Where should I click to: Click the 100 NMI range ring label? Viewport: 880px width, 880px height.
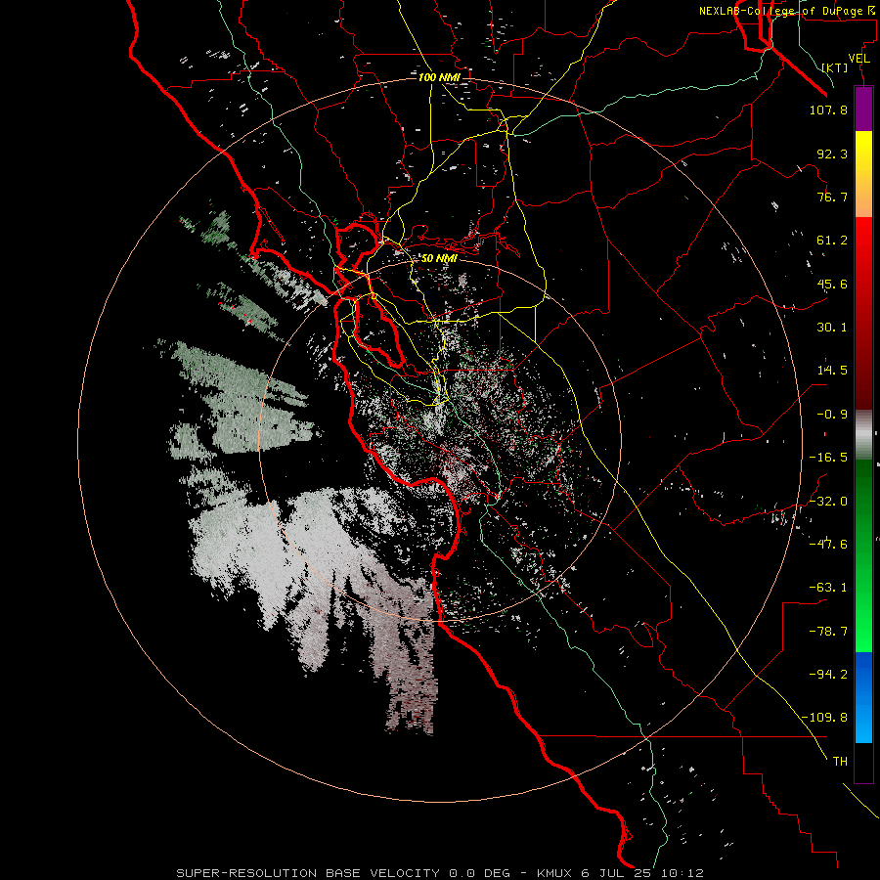point(439,77)
